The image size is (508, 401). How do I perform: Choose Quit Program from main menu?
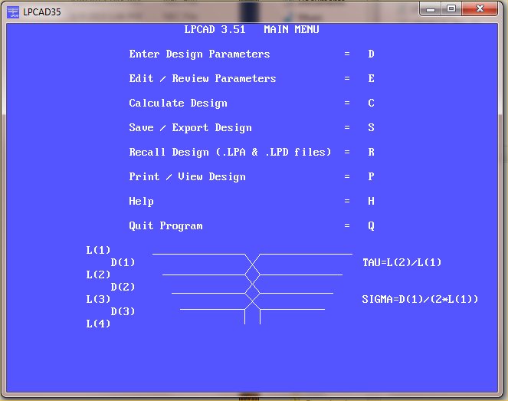[x=166, y=226]
